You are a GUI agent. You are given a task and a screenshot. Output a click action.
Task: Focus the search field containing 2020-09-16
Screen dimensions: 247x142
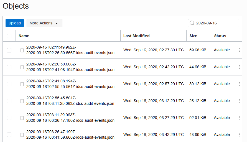coord(216,23)
